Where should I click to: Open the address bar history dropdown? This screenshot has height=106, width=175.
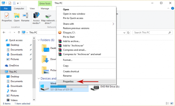(124, 33)
